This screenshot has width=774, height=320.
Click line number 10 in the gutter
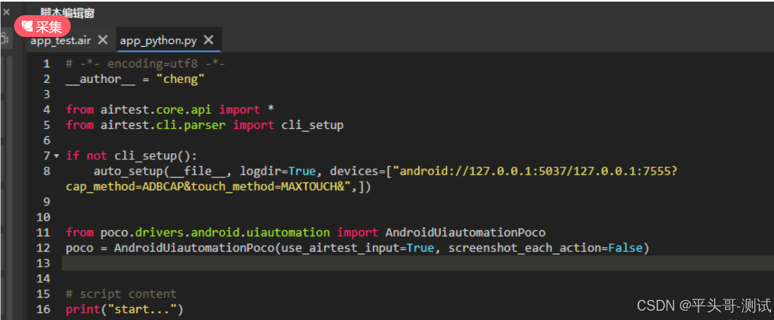coord(44,217)
